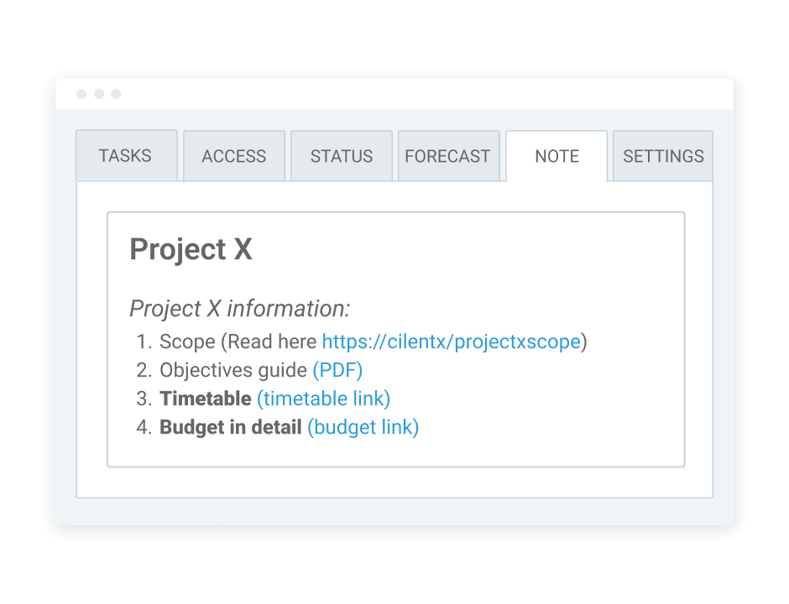This screenshot has height=604, width=789.
Task: Switch to the SETTINGS tab
Action: (663, 155)
